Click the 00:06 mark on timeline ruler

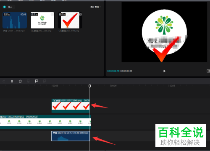pyautogui.click(x=113, y=86)
